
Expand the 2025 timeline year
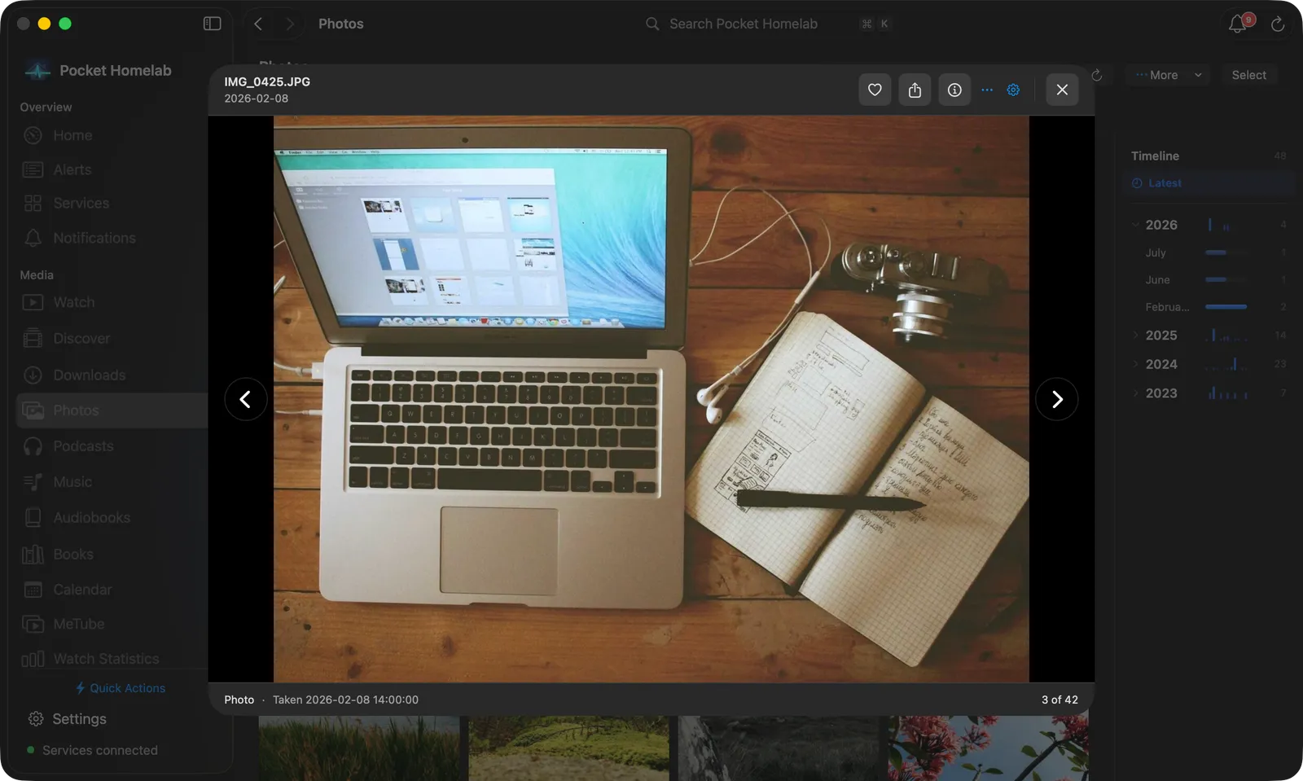tap(1135, 335)
